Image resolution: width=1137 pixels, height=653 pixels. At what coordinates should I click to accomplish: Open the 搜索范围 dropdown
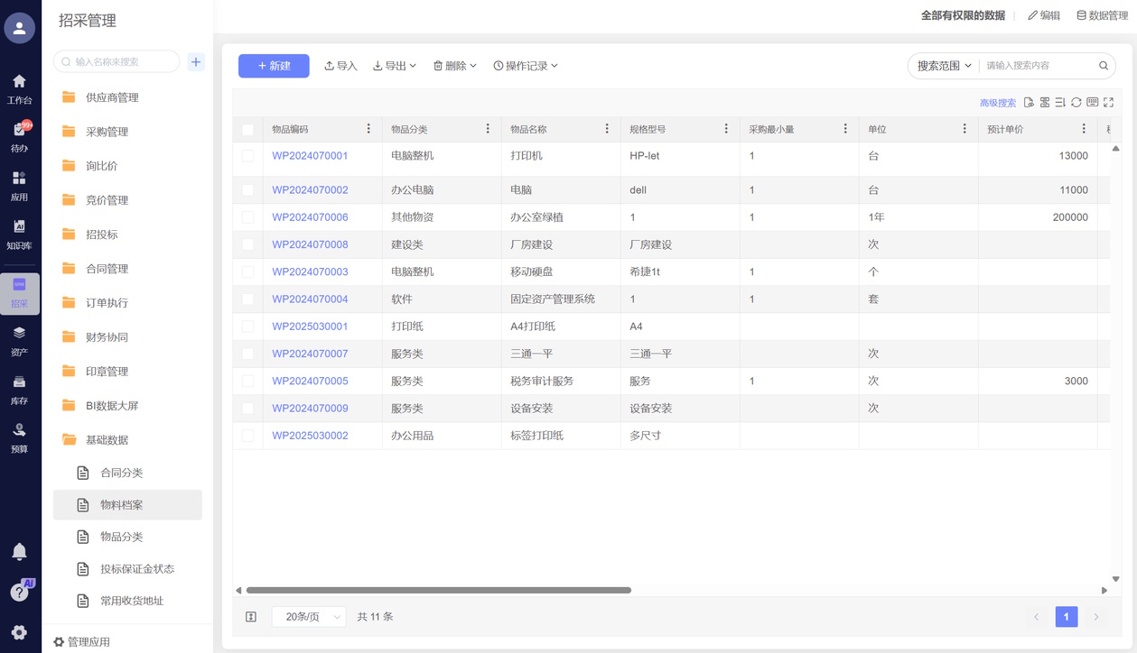click(944, 66)
